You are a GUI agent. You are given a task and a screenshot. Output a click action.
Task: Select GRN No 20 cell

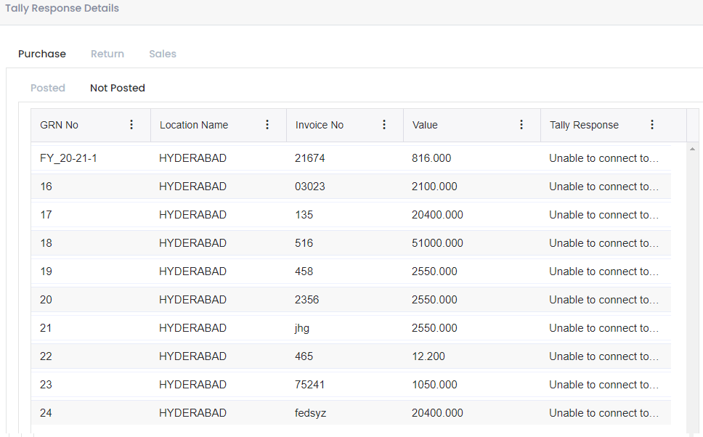[x=46, y=299]
